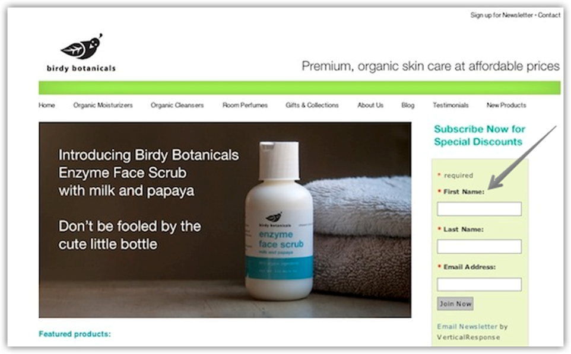Open Gifts & Collections page
This screenshot has width=571, height=354.
point(312,105)
